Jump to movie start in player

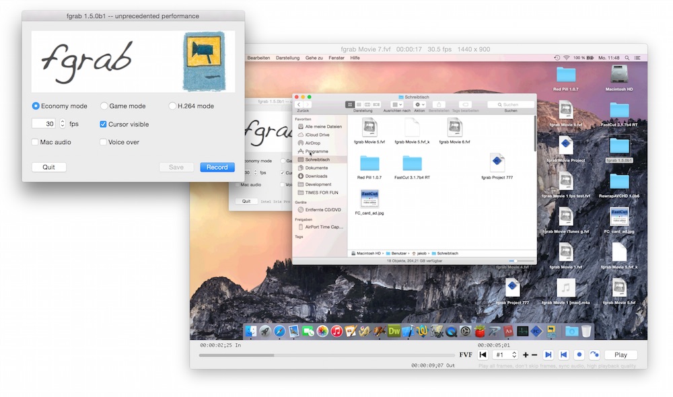[x=483, y=355]
